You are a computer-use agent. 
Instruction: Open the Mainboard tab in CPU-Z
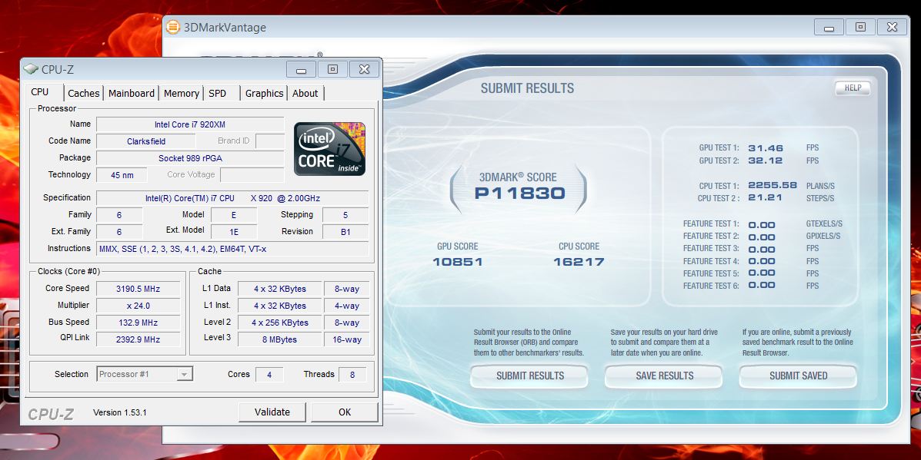click(x=132, y=93)
